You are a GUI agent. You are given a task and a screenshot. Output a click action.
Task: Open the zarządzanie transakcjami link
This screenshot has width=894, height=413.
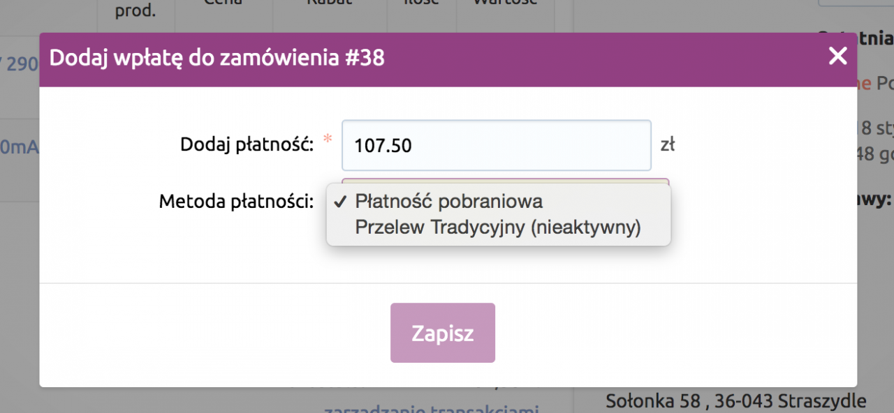(432, 408)
